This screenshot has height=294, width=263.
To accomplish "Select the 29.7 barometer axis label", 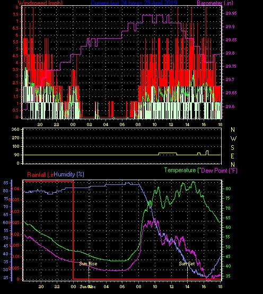I will click(x=230, y=79).
